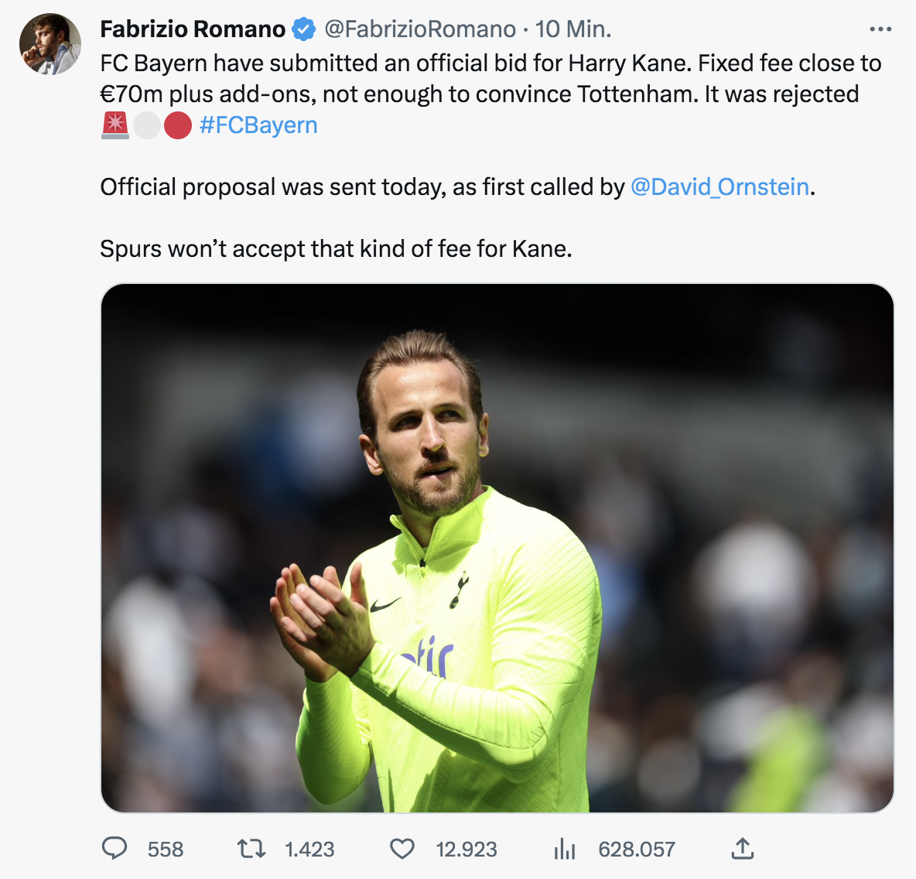The width and height of the screenshot is (916, 879).
Task: Click the retweet arrows icon
Action: click(x=251, y=849)
